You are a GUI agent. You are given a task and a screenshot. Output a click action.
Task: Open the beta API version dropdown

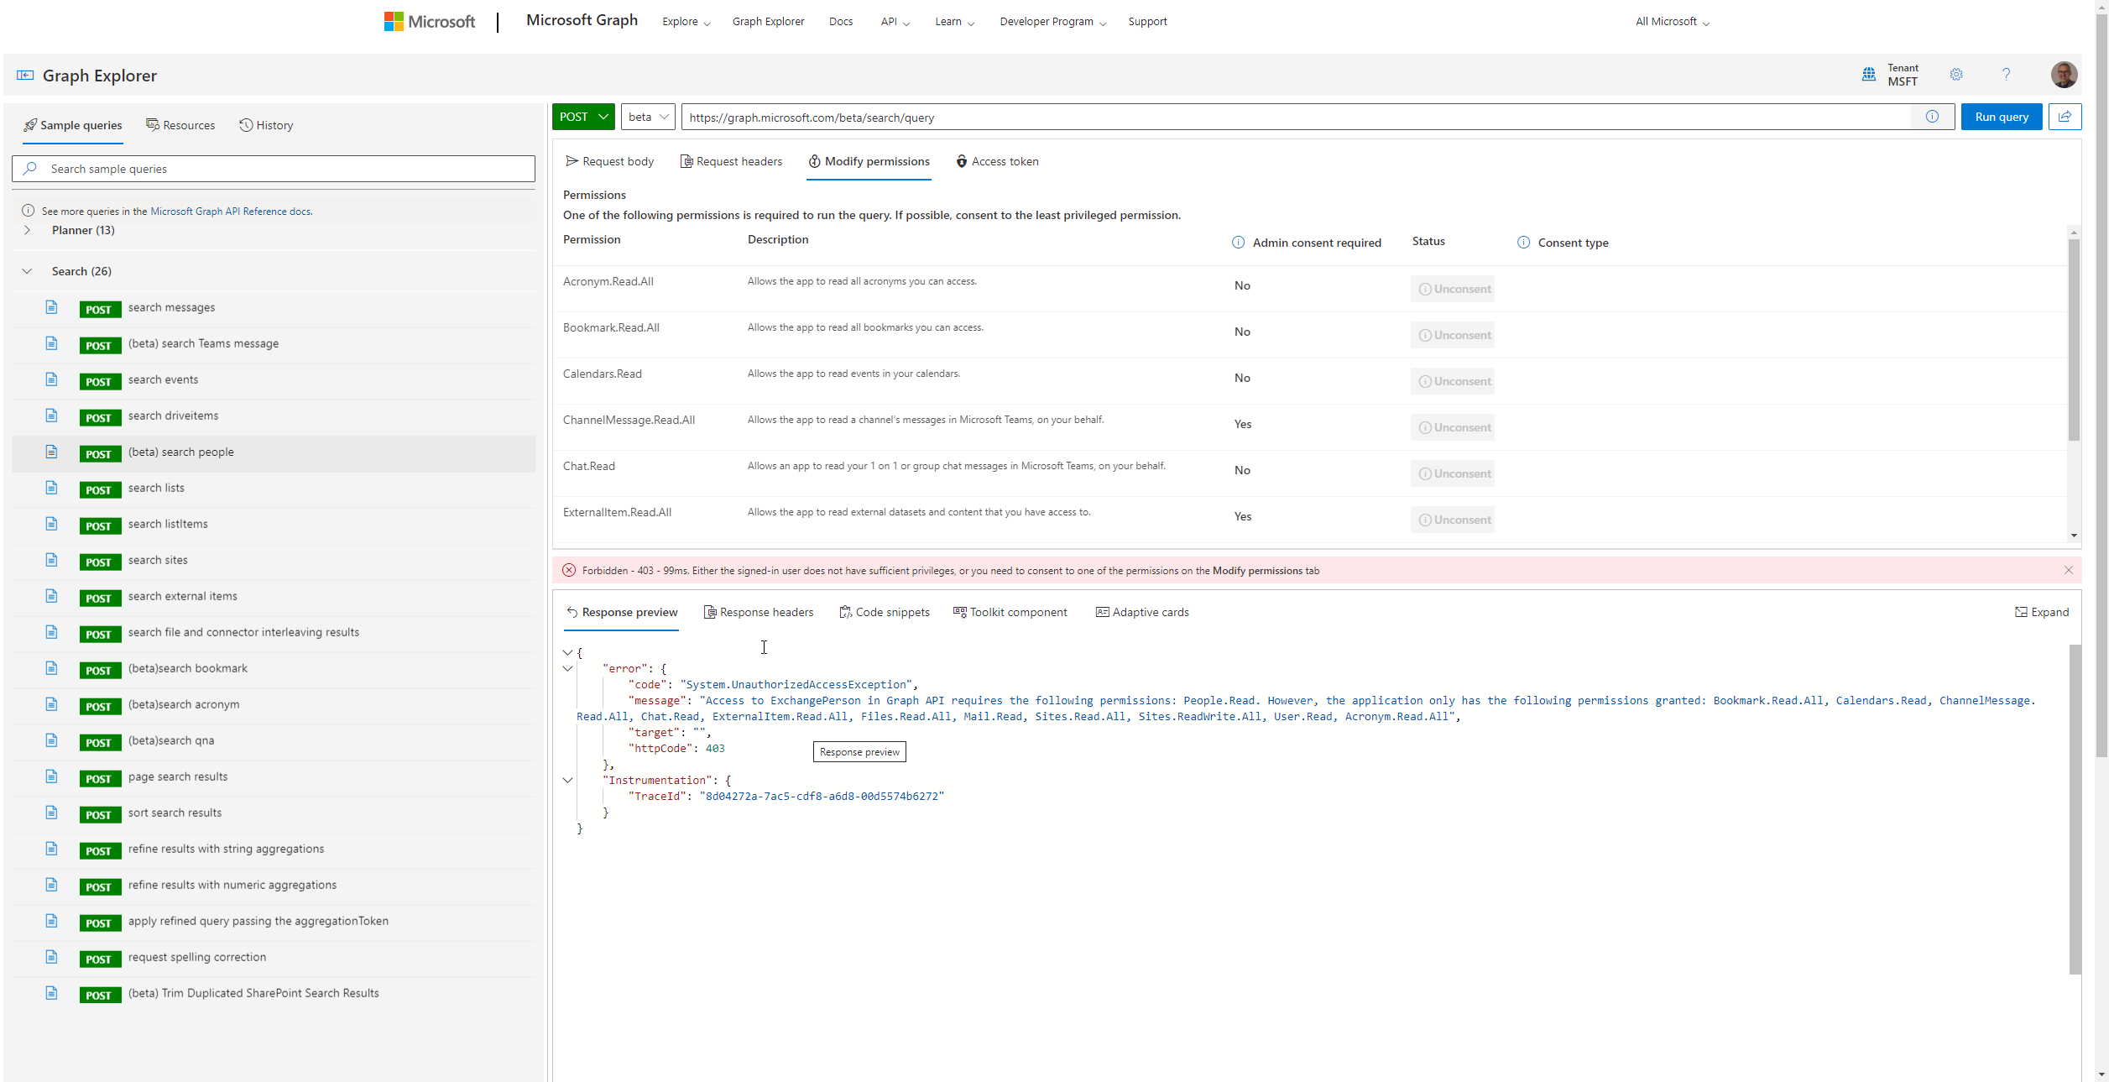647,117
